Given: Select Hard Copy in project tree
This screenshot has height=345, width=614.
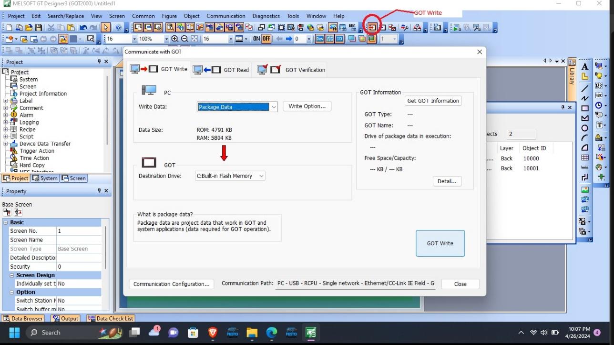Looking at the screenshot, I should [x=32, y=165].
